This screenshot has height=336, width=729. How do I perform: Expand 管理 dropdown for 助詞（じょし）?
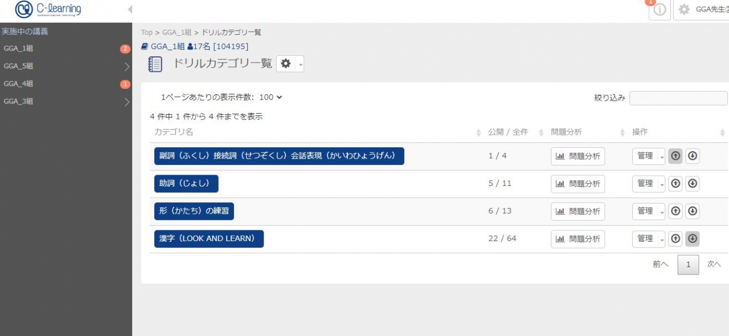[x=662, y=184]
